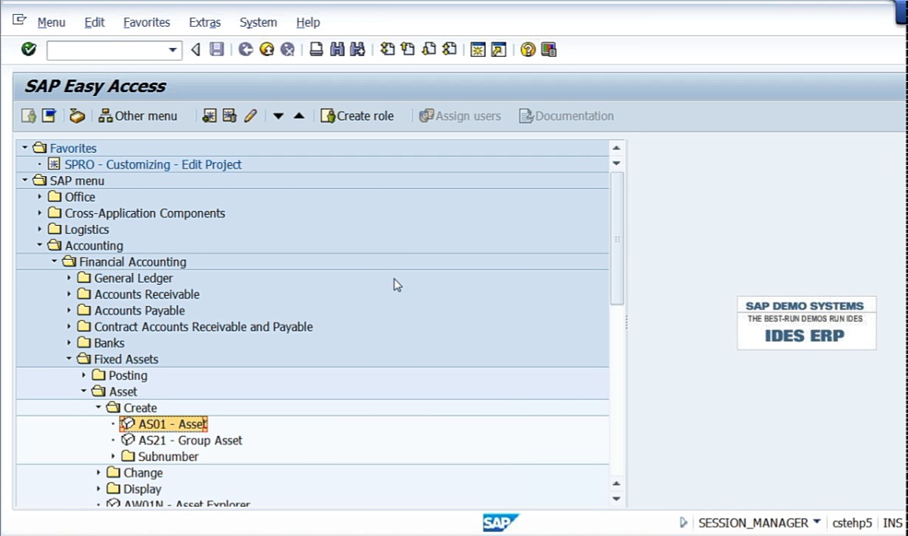
Task: Open the Edit menu
Action: coord(95,23)
